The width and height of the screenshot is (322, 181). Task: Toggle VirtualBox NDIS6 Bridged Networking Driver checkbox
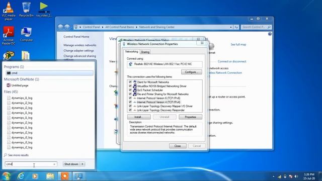pyautogui.click(x=130, y=86)
